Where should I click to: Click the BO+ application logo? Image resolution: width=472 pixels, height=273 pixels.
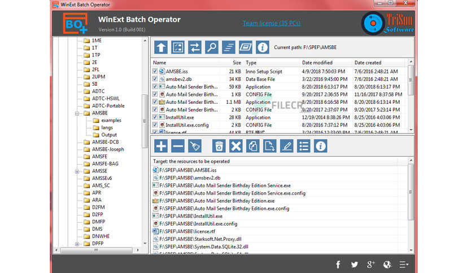[x=75, y=23]
